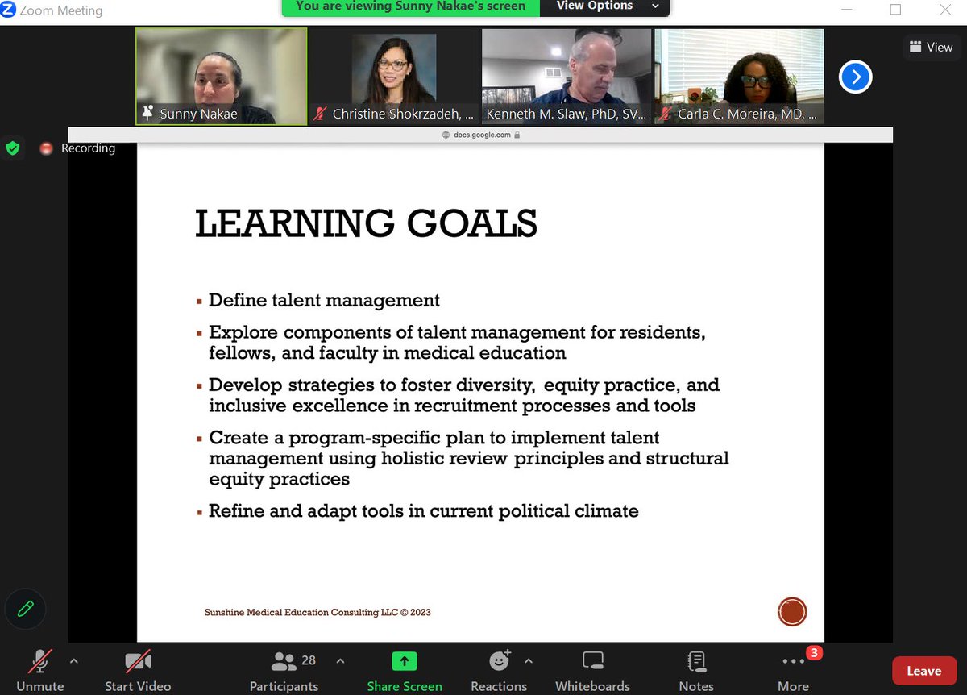This screenshot has width=967, height=695.
Task: Click 'Refine and adapt tools' bullet text
Action: tap(423, 511)
